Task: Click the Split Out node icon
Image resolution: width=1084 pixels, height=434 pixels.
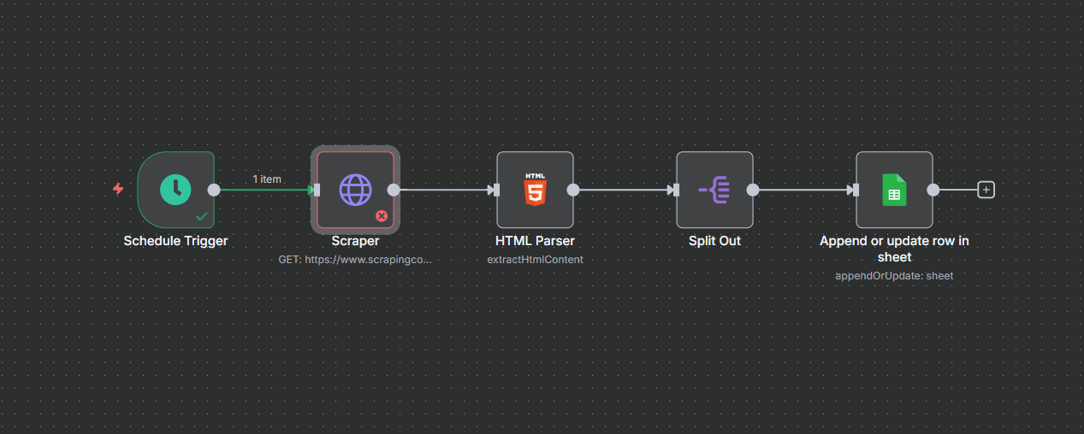Action: tap(714, 190)
